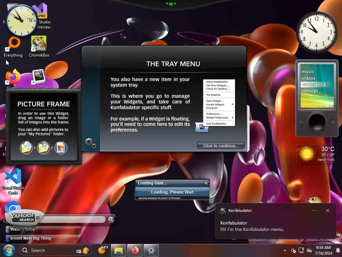The width and height of the screenshot is (342, 257).
Task: Click the 30°C temperature in weather widget
Action: (x=328, y=149)
